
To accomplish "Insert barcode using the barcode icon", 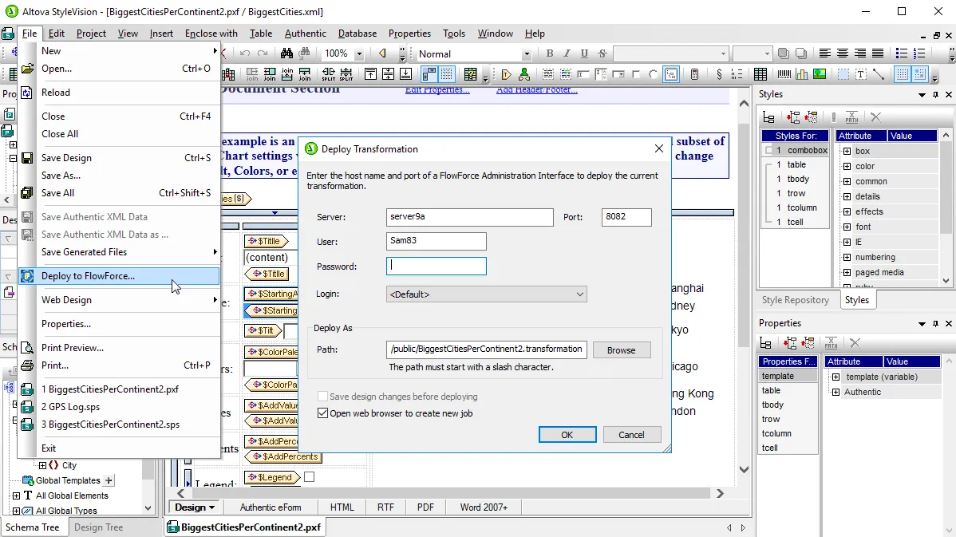I will pyautogui.click(x=784, y=74).
